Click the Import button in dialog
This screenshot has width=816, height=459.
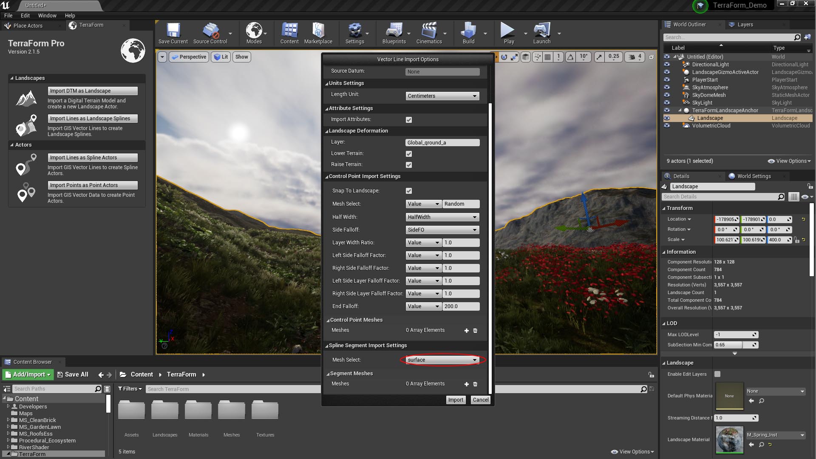456,400
